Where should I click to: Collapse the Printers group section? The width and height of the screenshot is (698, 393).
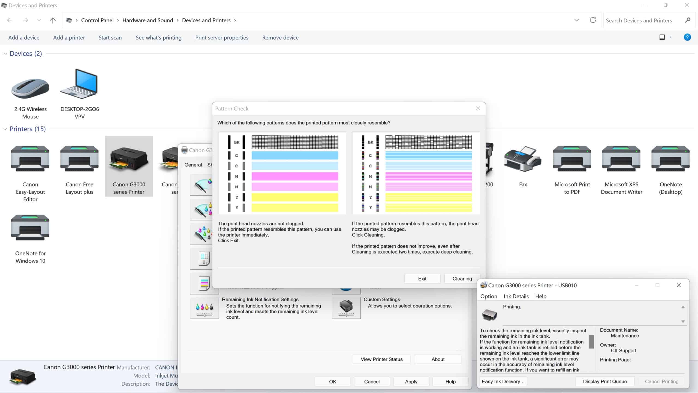click(x=5, y=129)
